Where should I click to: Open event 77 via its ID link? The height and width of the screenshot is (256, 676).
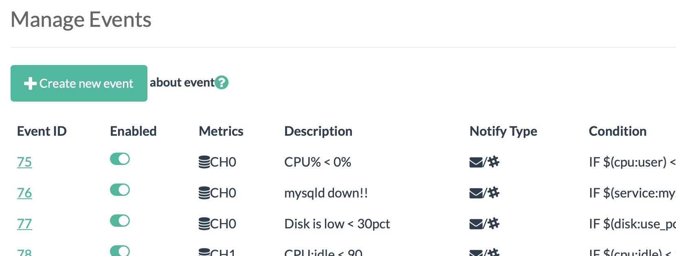point(24,223)
